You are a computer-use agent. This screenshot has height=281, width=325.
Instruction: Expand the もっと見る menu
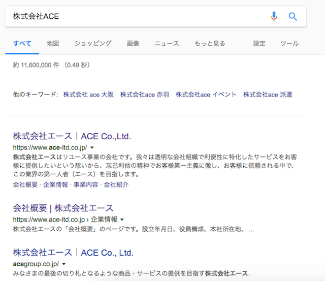[210, 43]
